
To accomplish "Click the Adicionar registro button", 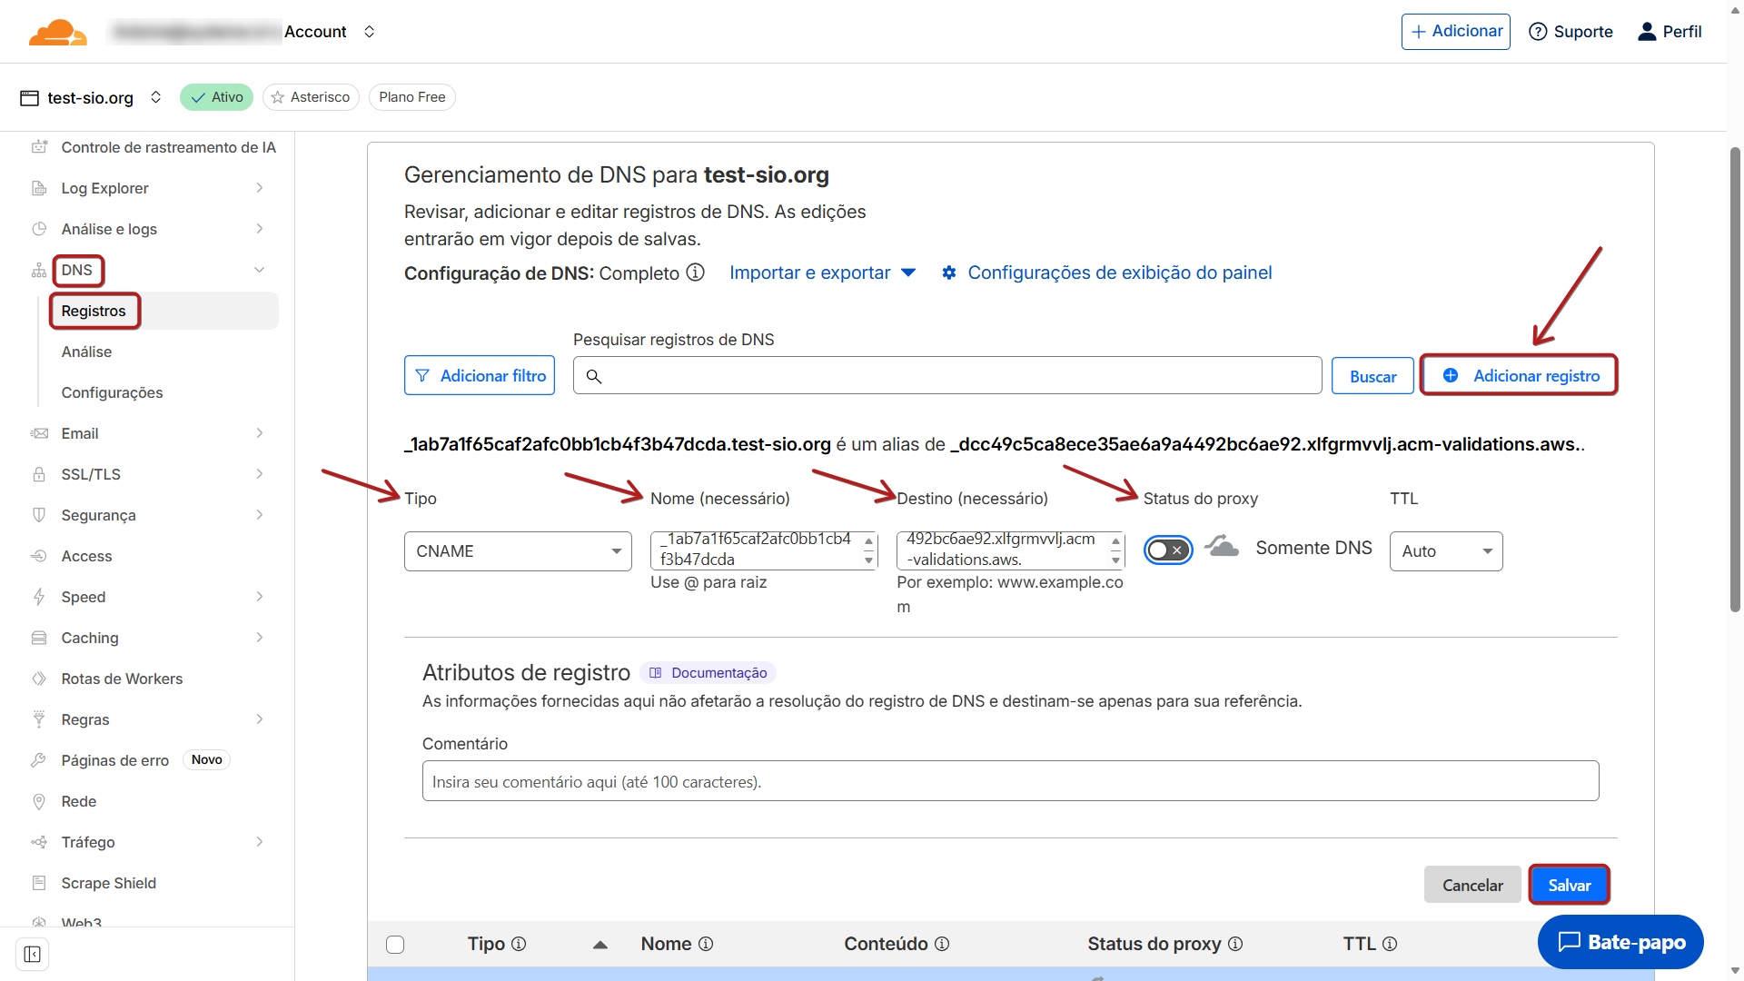I will coord(1519,375).
